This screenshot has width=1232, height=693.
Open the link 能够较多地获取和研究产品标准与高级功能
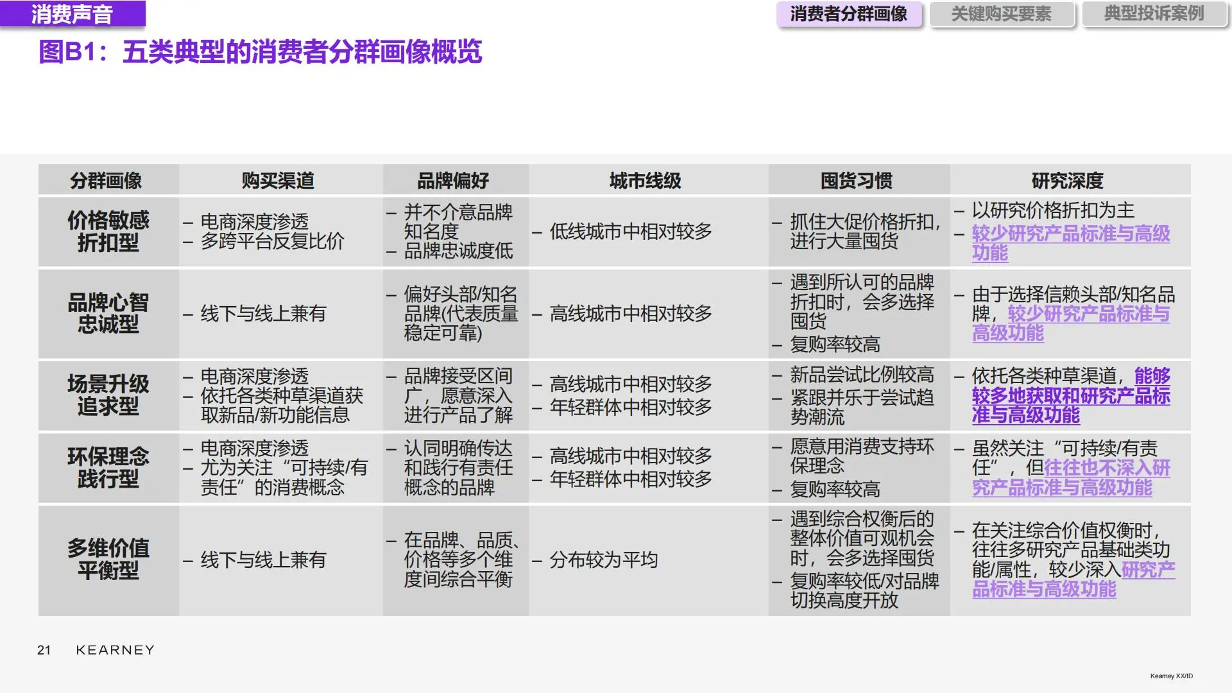tap(1070, 396)
